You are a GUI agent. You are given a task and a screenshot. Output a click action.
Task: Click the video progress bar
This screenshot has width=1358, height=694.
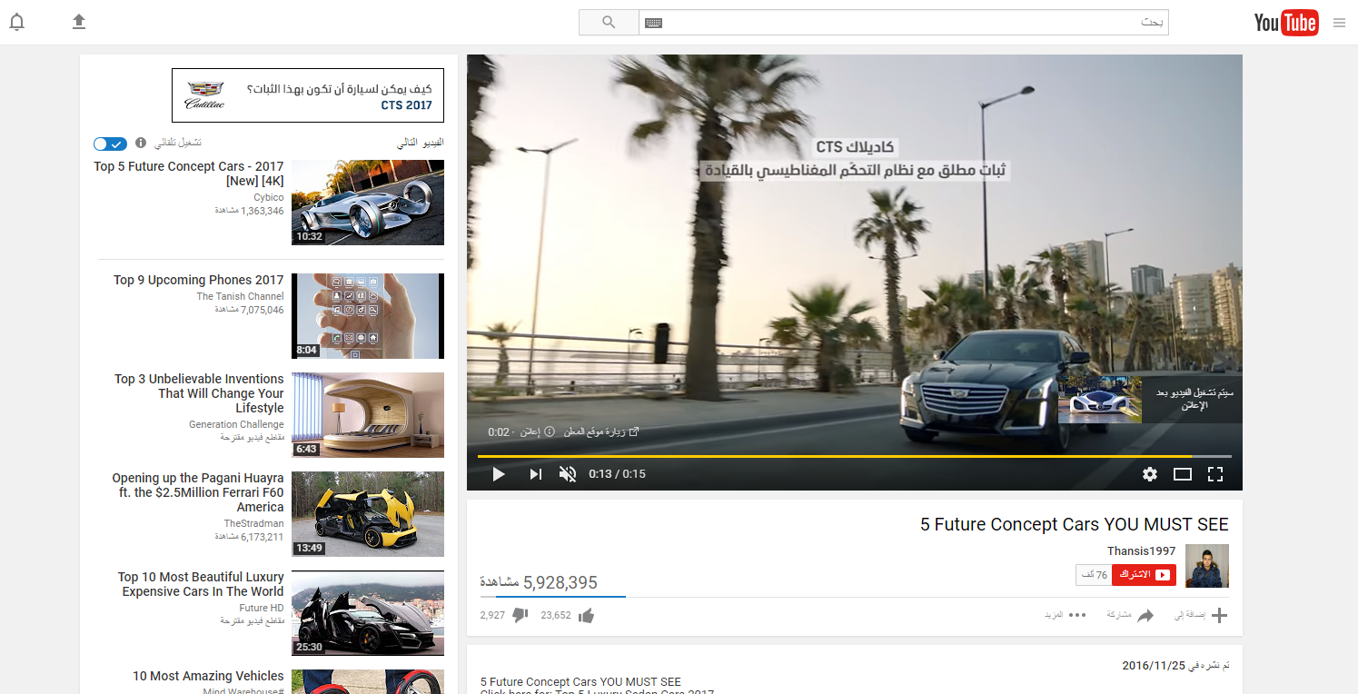[x=855, y=456]
